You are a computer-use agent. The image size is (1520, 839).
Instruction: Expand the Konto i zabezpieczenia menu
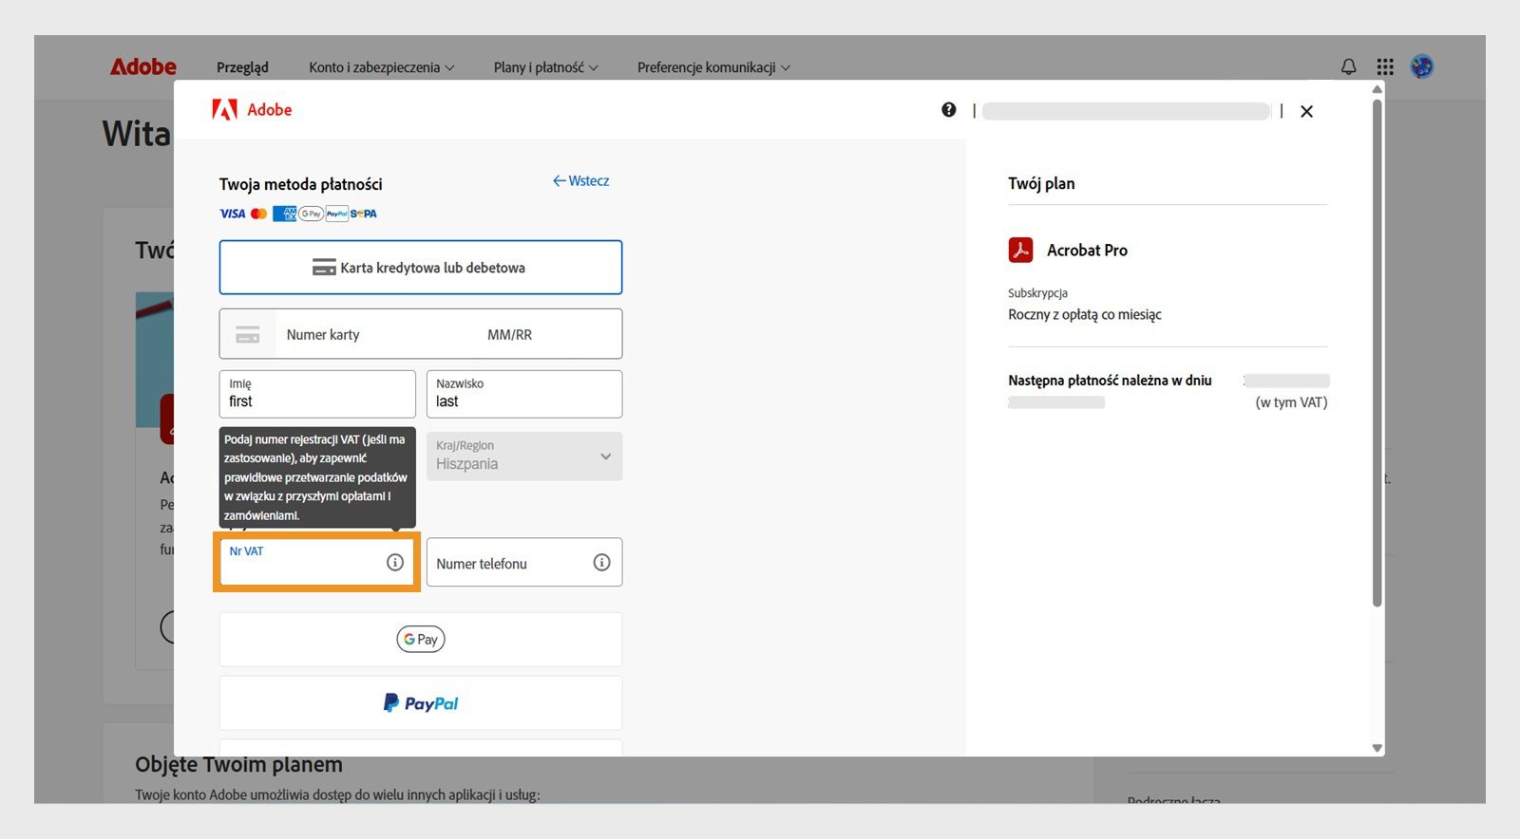click(x=382, y=67)
